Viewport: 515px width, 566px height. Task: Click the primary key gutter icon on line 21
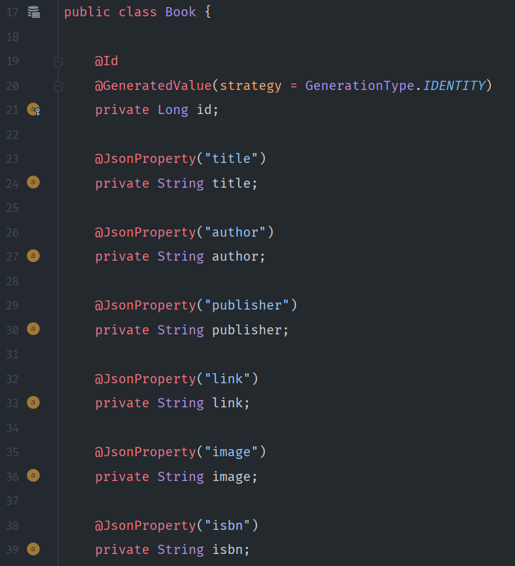(x=33, y=109)
